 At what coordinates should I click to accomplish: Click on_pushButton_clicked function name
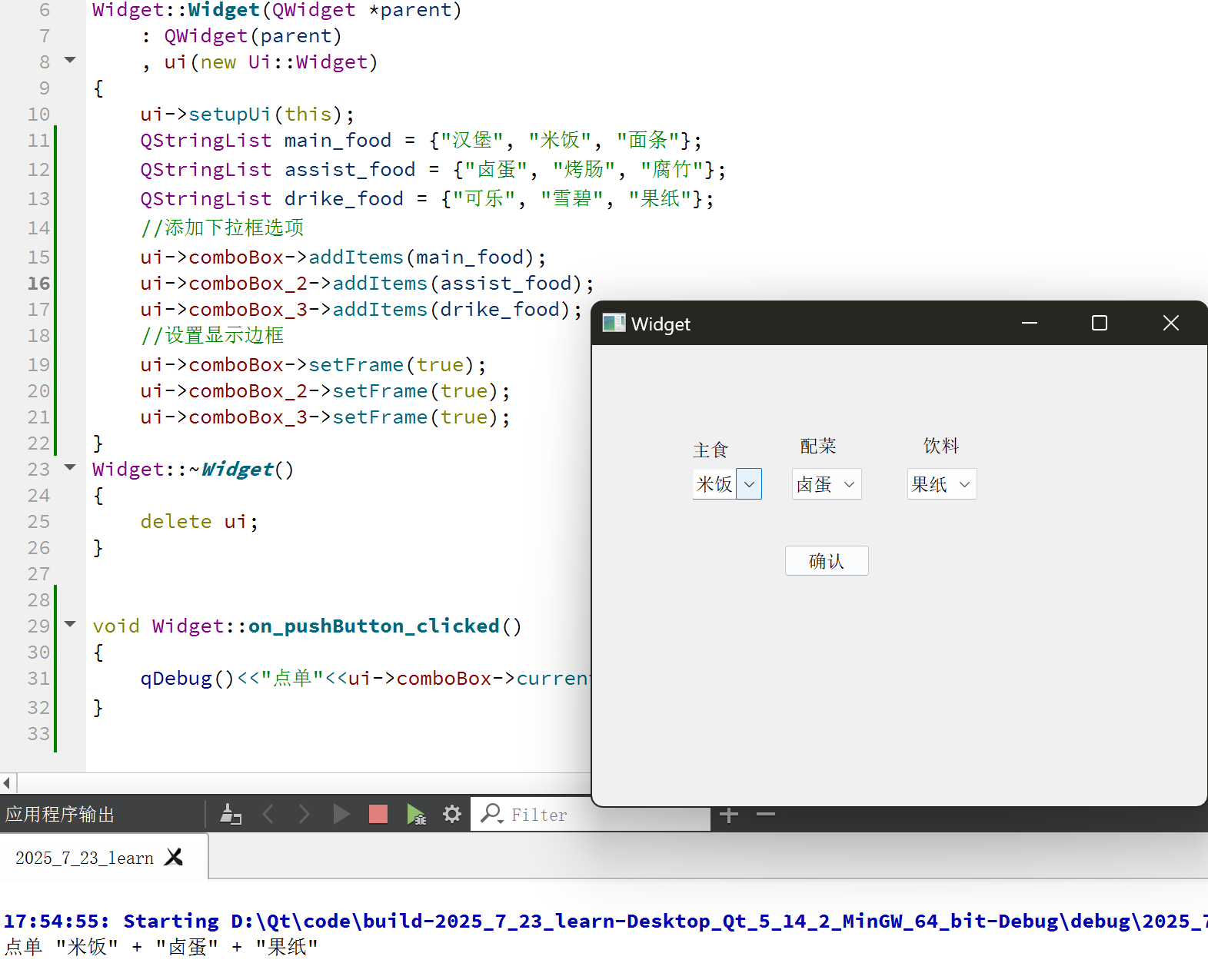click(374, 626)
